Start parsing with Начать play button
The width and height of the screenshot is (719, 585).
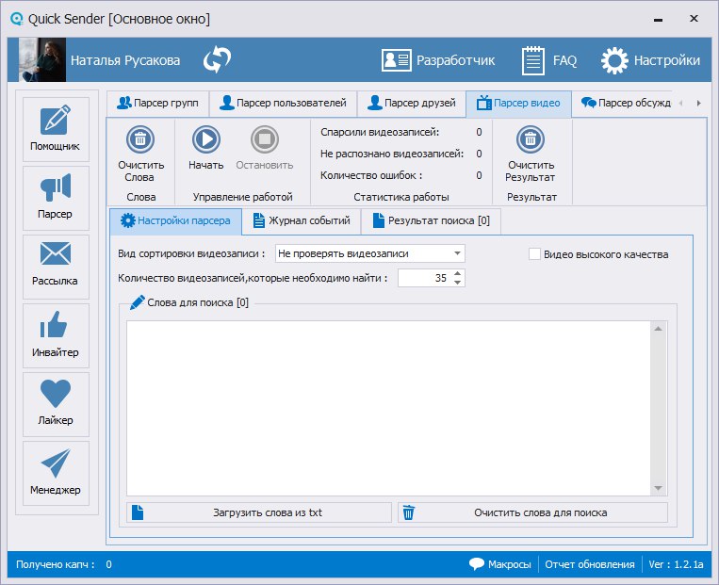pos(205,138)
